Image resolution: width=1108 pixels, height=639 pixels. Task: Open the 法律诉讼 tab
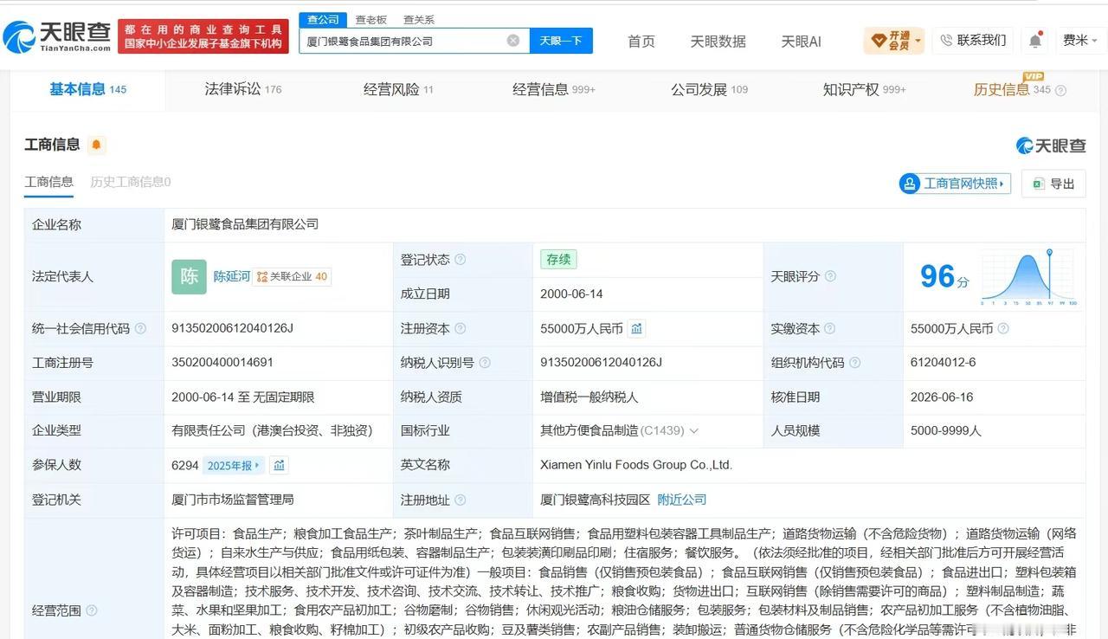point(242,89)
